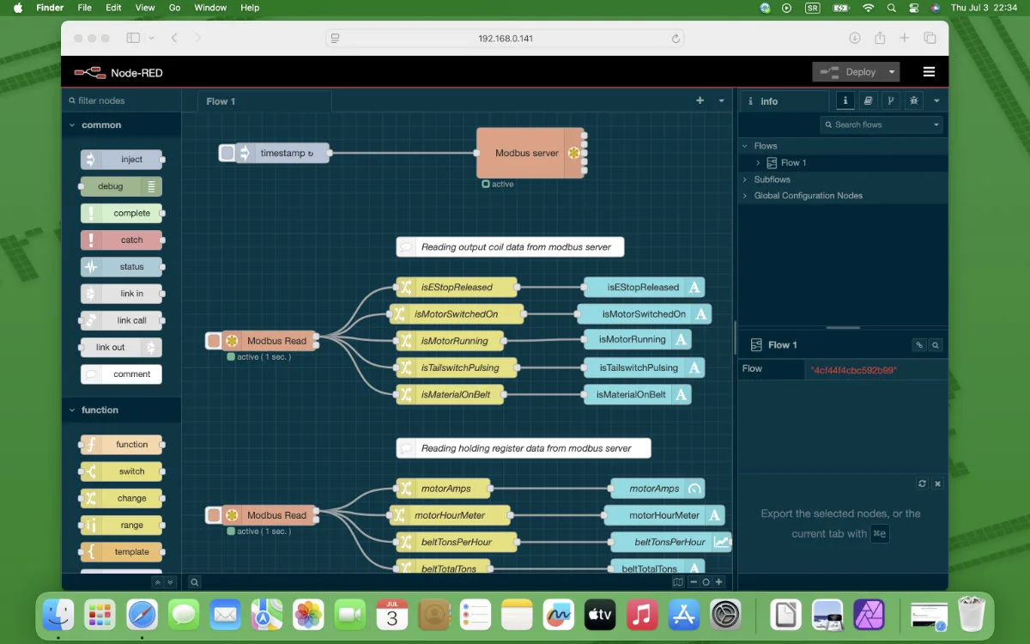Open the help book sidebar tab
This screenshot has height=644, width=1030.
[x=868, y=100]
